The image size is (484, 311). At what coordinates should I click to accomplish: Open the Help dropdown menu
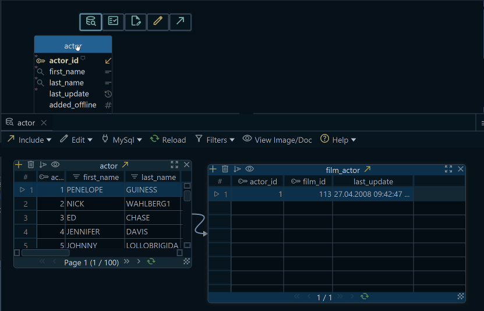point(338,140)
